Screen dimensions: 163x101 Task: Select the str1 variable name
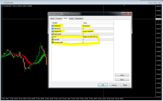(55, 37)
